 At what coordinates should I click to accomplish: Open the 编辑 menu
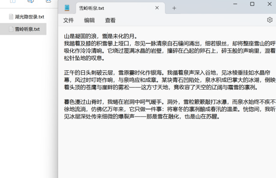pyautogui.click(x=89, y=20)
